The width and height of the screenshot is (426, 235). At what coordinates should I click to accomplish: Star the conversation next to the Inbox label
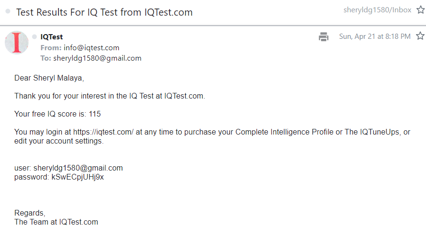(420, 10)
